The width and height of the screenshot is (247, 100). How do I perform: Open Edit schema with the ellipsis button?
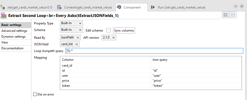pyautogui.click(x=109, y=30)
